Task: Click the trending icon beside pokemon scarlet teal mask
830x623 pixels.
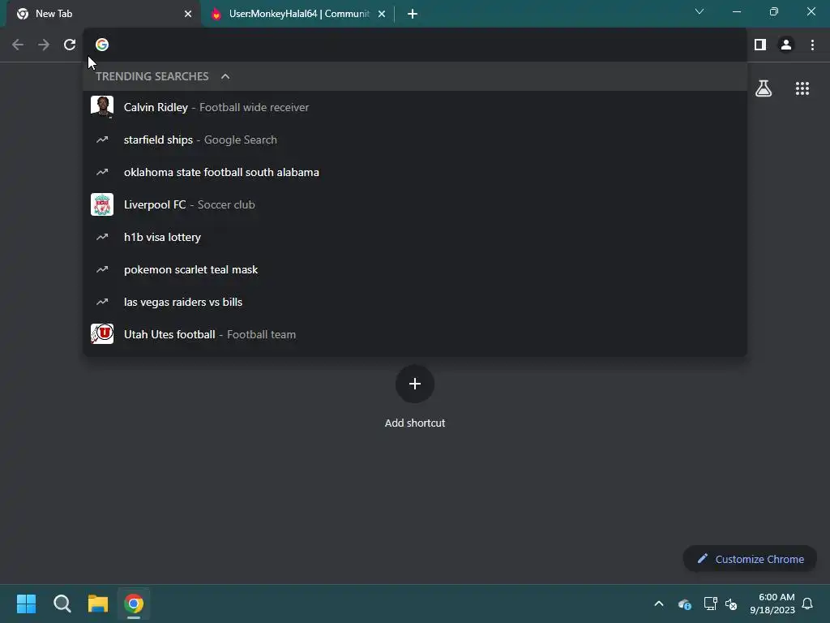Action: click(102, 269)
